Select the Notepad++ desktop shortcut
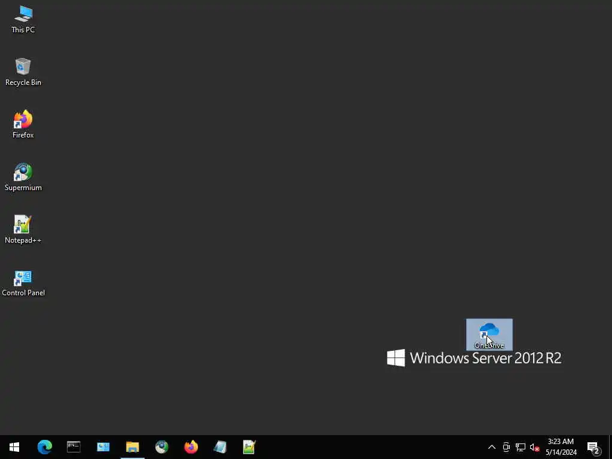Image resolution: width=612 pixels, height=459 pixels. (23, 230)
